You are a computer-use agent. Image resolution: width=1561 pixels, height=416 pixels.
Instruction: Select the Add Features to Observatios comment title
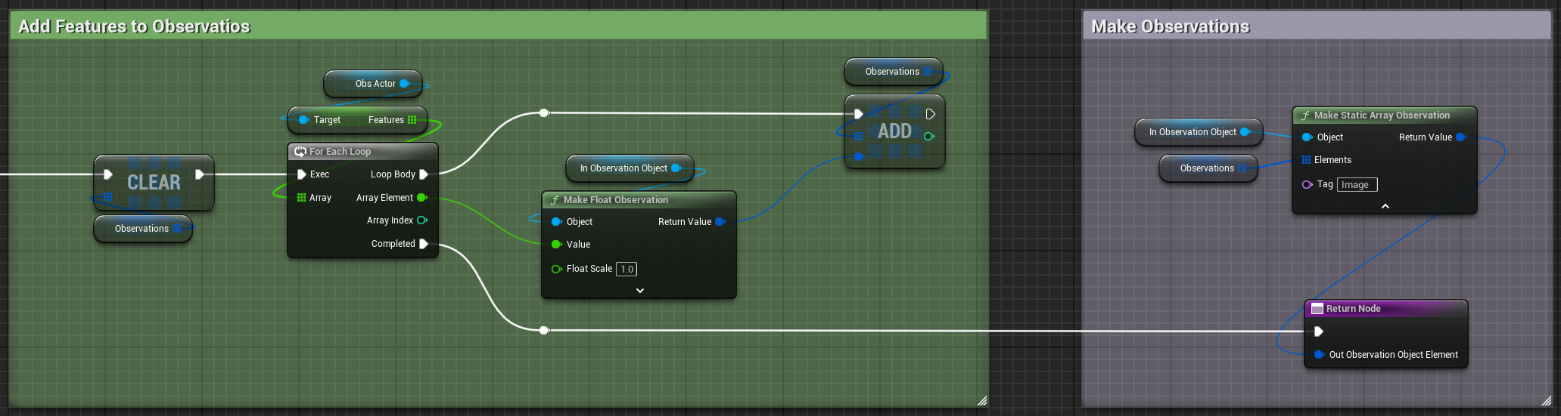[134, 26]
